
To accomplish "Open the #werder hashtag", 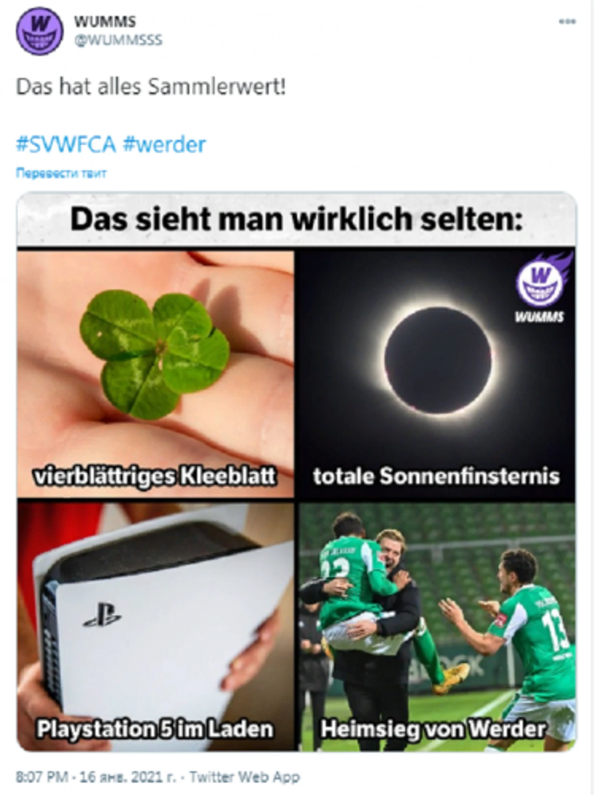I will click(x=164, y=145).
